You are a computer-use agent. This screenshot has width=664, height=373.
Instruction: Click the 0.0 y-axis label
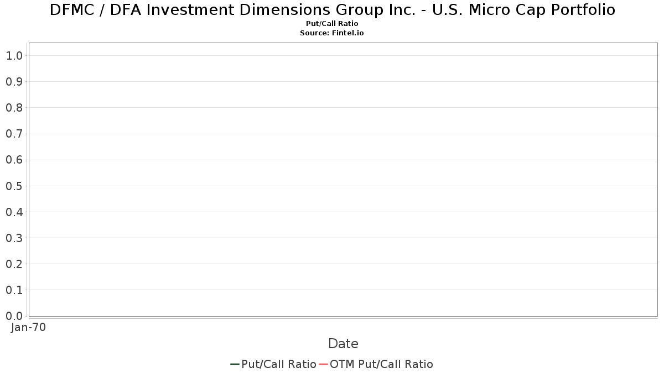(14, 316)
